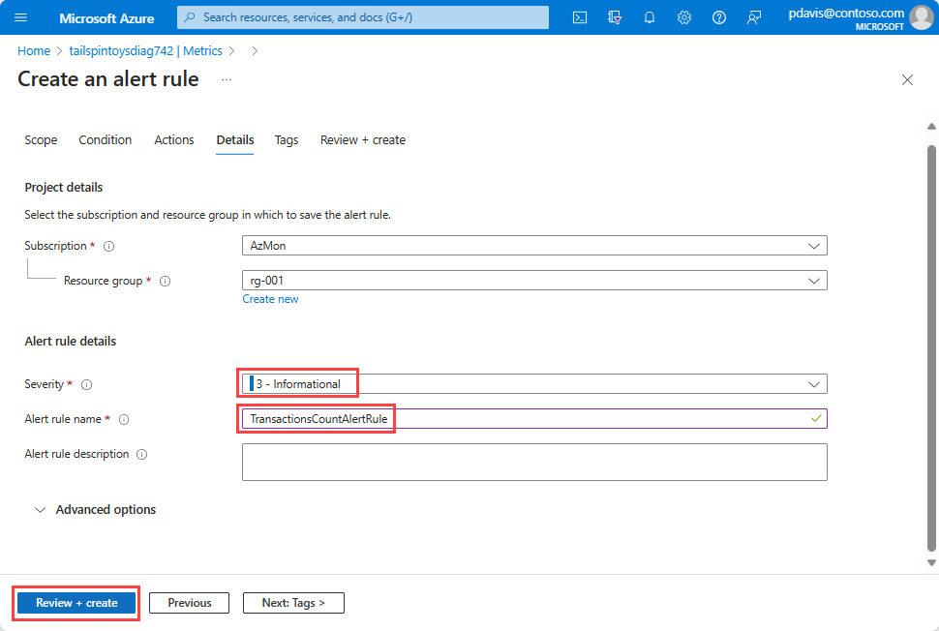This screenshot has width=939, height=631.
Task: Expand the Advanced options section
Action: coord(95,509)
